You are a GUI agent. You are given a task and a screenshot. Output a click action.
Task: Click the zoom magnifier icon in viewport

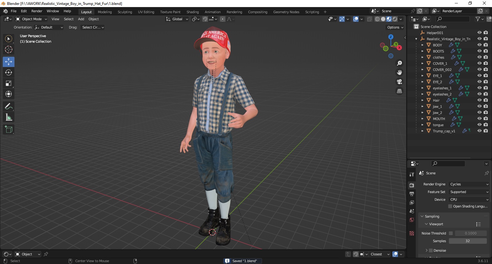tap(399, 63)
